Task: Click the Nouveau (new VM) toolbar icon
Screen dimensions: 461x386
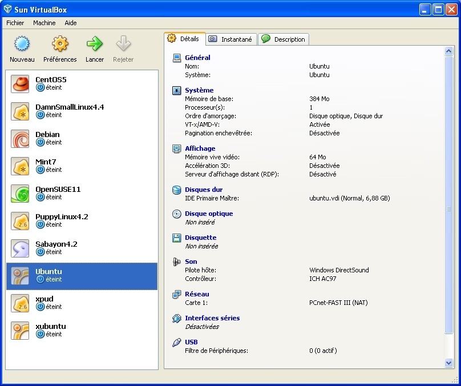Action: pyautogui.click(x=22, y=43)
